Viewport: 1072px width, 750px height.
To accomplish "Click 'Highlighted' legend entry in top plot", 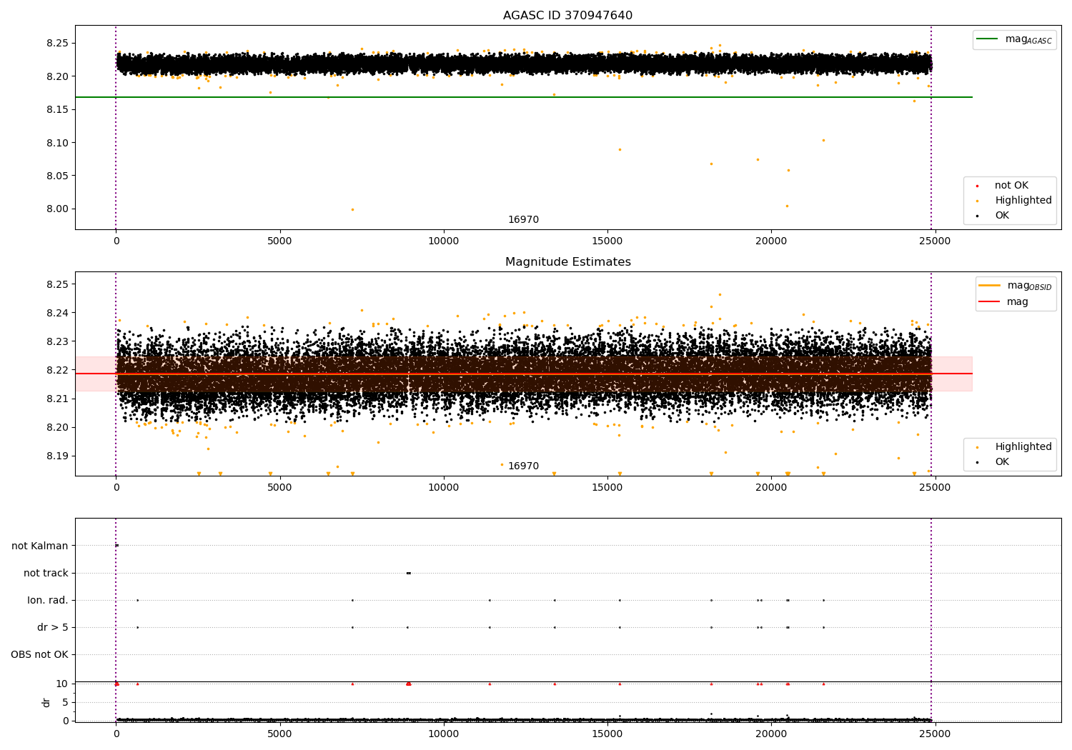I will pos(1023,201).
